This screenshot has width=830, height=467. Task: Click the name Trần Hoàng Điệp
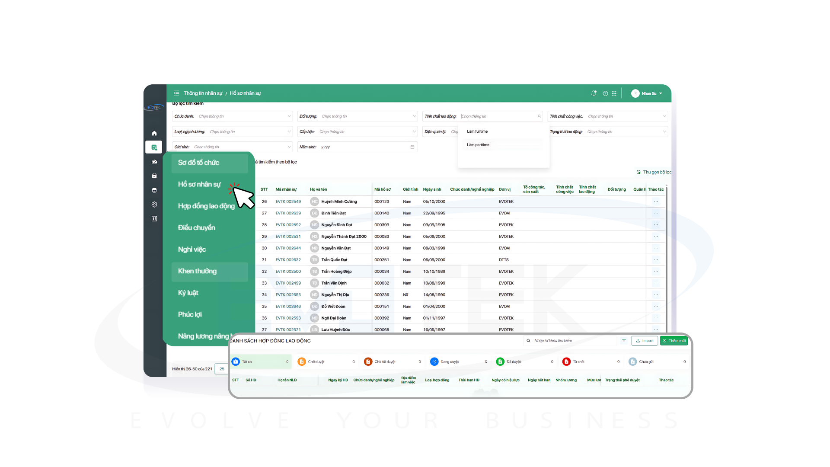(336, 272)
